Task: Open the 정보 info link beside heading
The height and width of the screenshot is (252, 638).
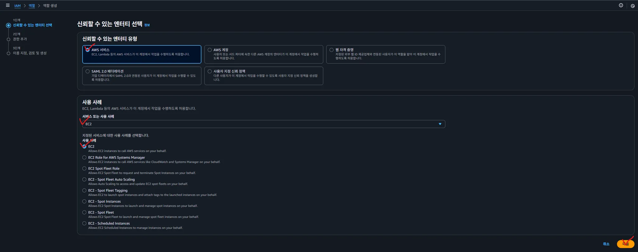Action: click(x=147, y=25)
